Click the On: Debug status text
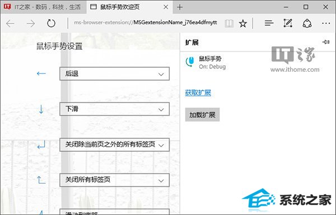The image size is (336, 215). [212, 67]
